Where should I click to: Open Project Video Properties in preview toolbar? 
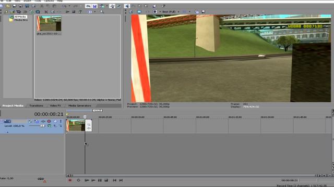(131, 12)
